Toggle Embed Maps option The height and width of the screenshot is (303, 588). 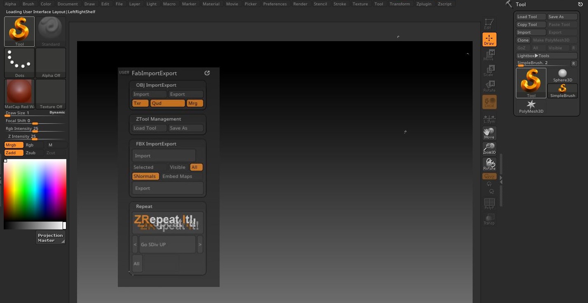point(182,176)
